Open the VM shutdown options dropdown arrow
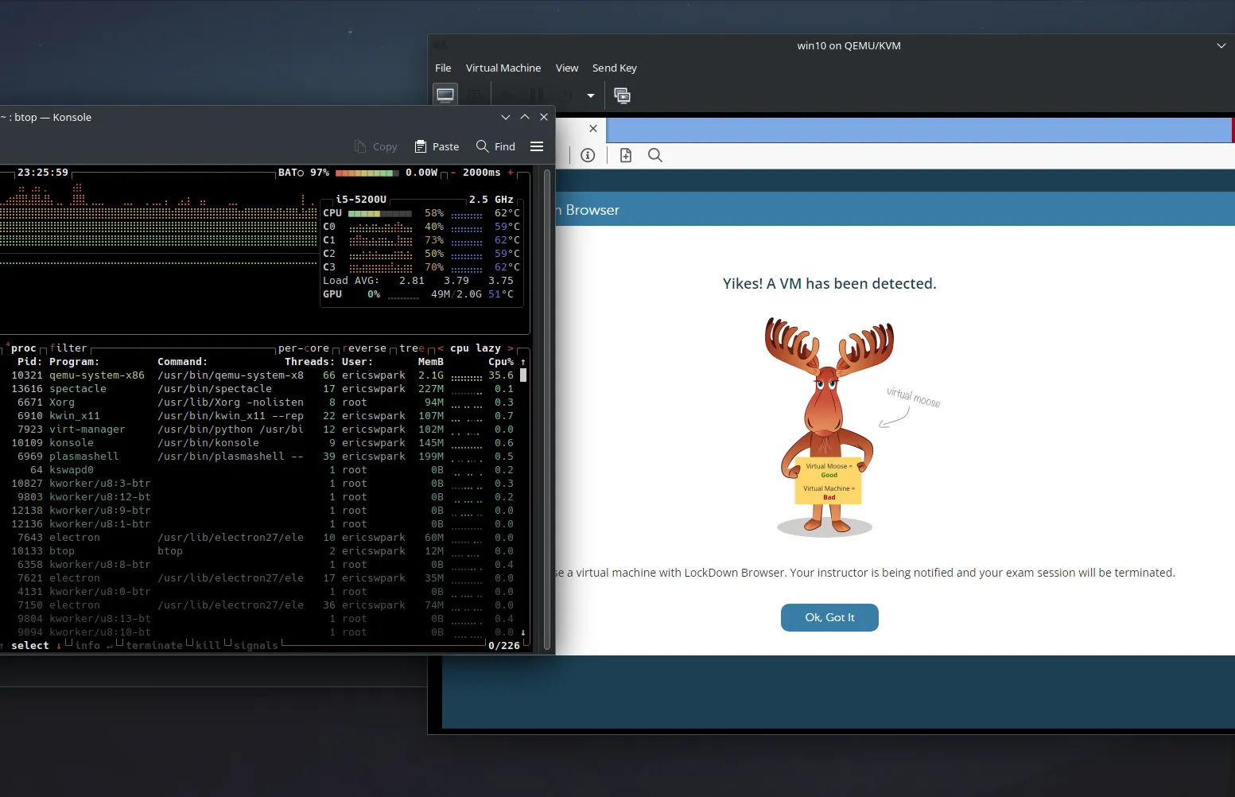 pos(591,95)
